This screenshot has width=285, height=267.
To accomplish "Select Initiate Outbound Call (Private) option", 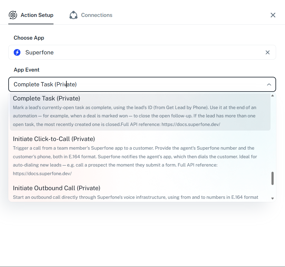I will click(x=140, y=192).
